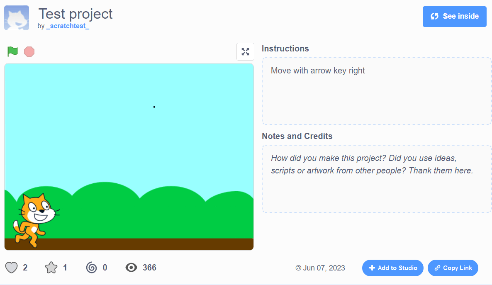Click the star icon to favorite the project
Viewport: 492px width, 285px height.
[51, 268]
